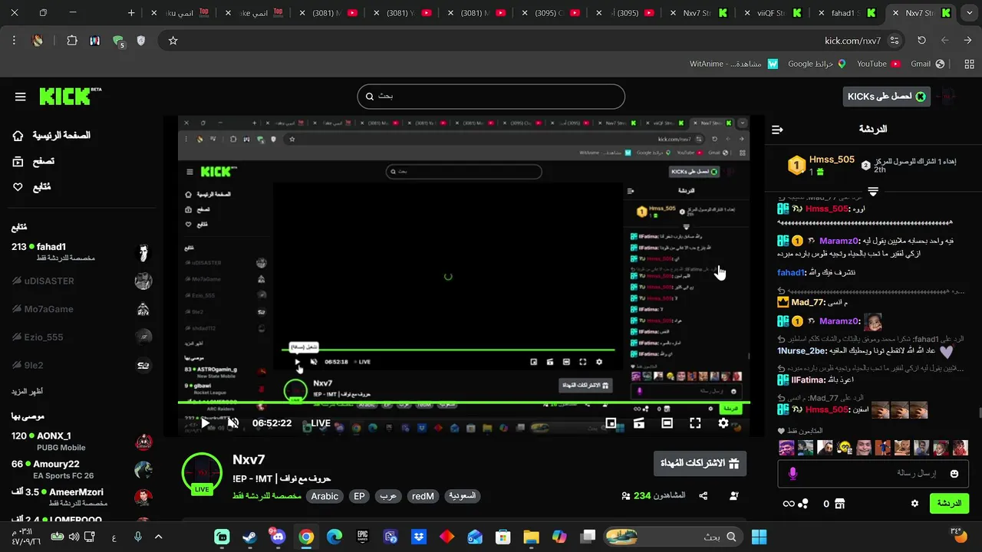This screenshot has width=982, height=552.
Task: Collapse the chat panel
Action: (777, 130)
